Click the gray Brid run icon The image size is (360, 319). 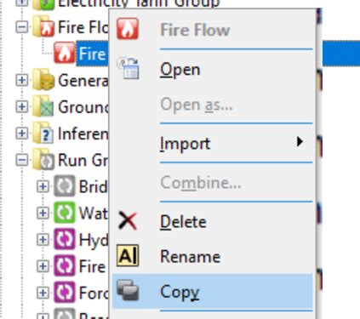point(65,186)
